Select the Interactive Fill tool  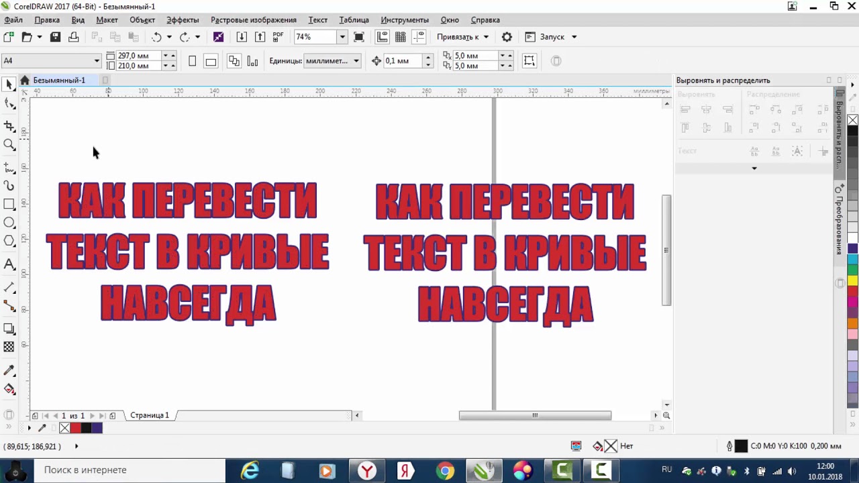9,389
